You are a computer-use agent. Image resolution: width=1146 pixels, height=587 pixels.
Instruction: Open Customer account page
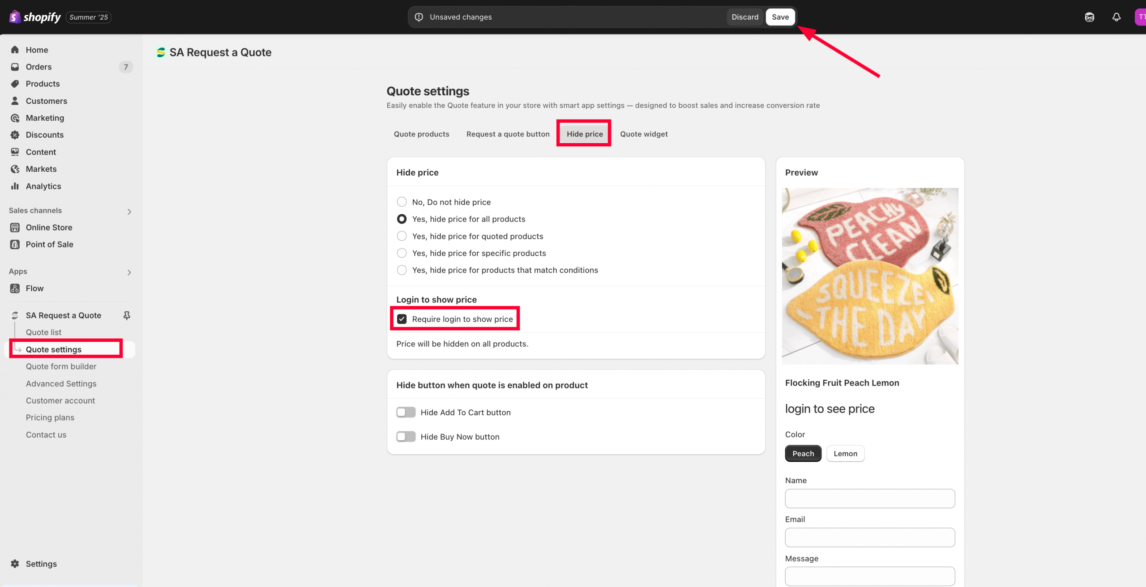click(x=60, y=400)
